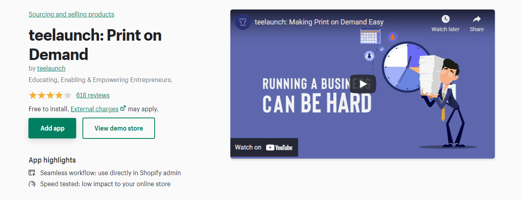Click the Seamless workflow highlight icon

[32, 173]
